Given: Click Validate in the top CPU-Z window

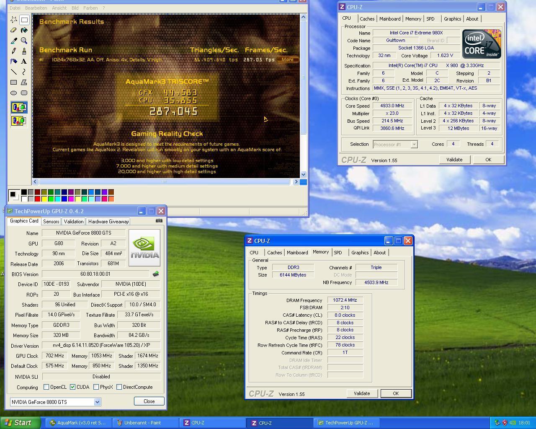Looking at the screenshot, I should 454,160.
